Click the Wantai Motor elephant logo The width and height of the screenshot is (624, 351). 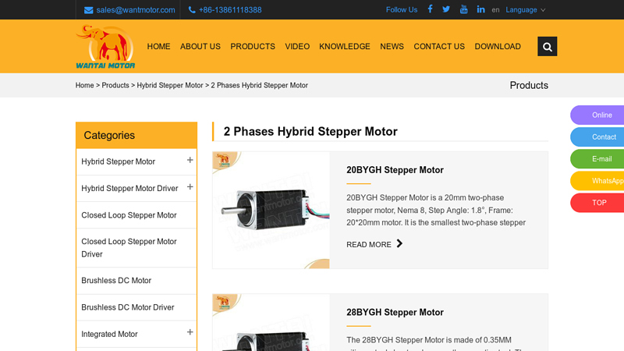(x=105, y=47)
